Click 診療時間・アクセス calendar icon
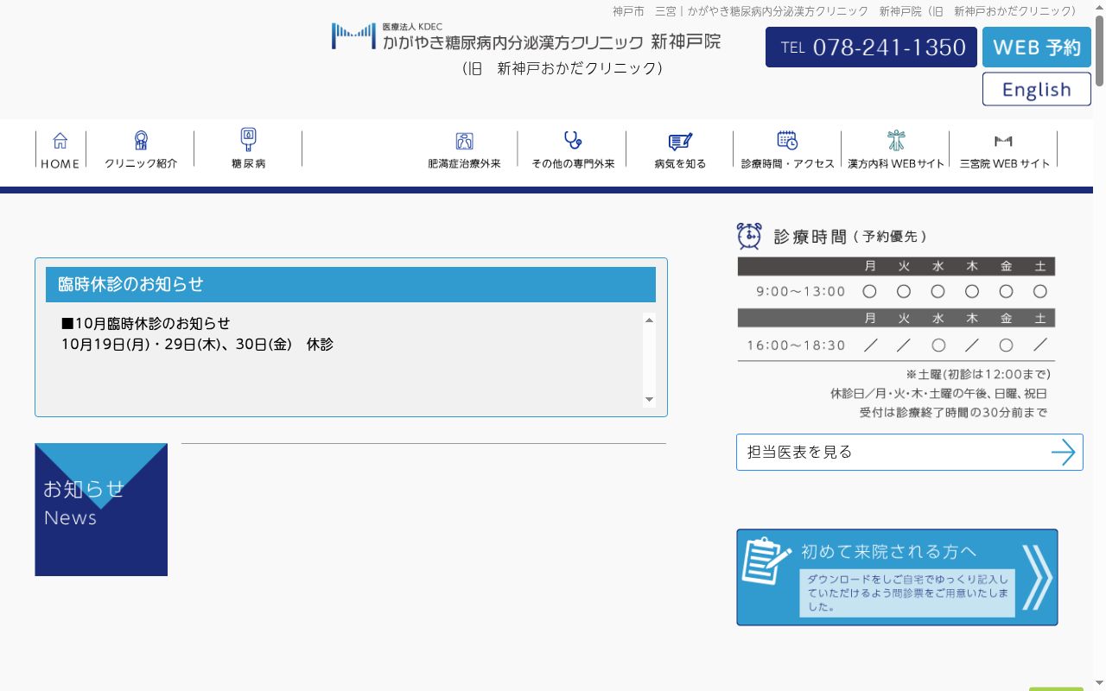This screenshot has height=691, width=1106. point(787,140)
